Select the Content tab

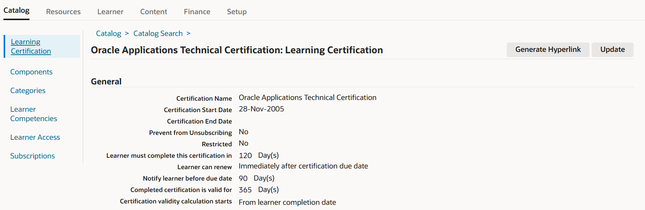[x=154, y=12]
